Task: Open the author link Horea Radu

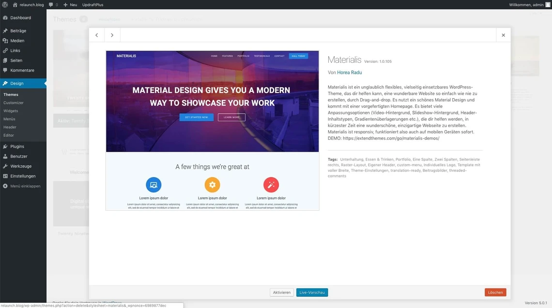Action: 349,73
